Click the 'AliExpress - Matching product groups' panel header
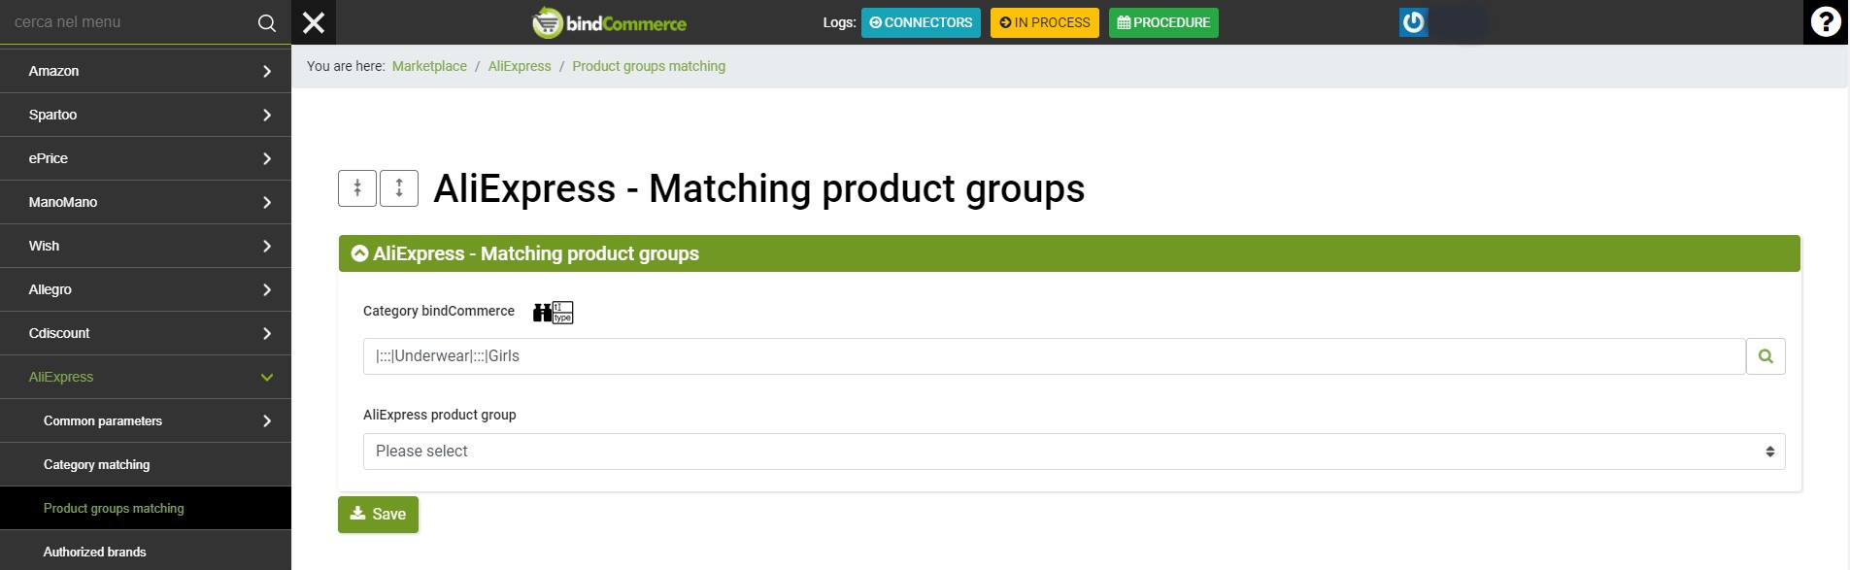Screen dimensions: 1850x570 click(1069, 253)
